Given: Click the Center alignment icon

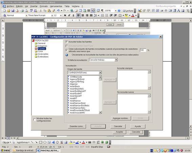Looking at the screenshot, I should (x=83, y=15).
